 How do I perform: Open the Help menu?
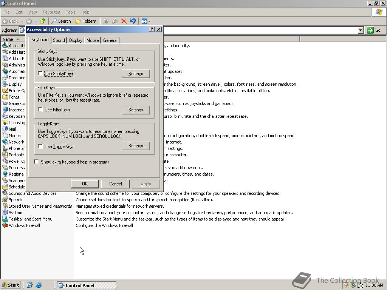[85, 12]
